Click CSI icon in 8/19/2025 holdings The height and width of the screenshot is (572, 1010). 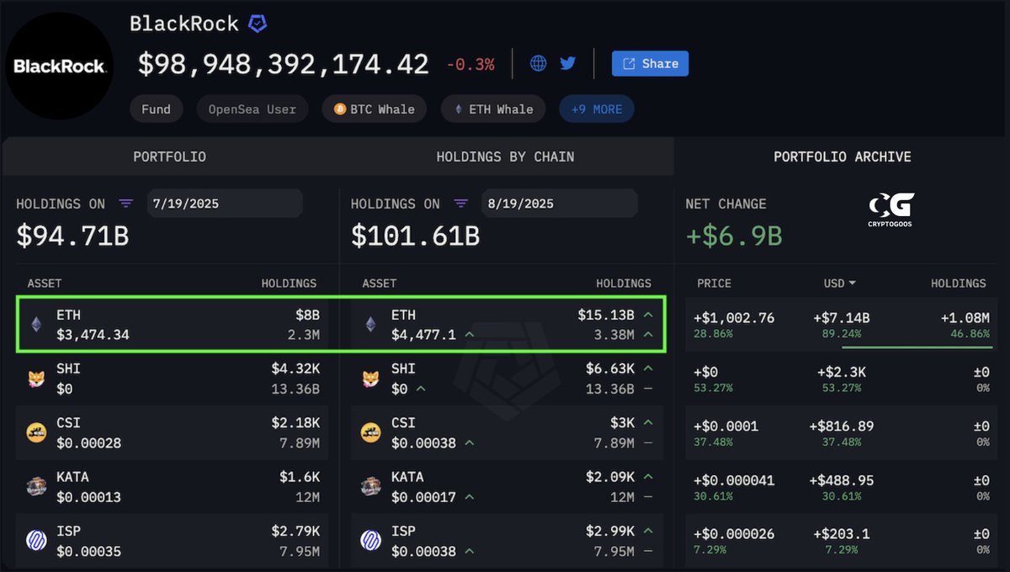370,433
